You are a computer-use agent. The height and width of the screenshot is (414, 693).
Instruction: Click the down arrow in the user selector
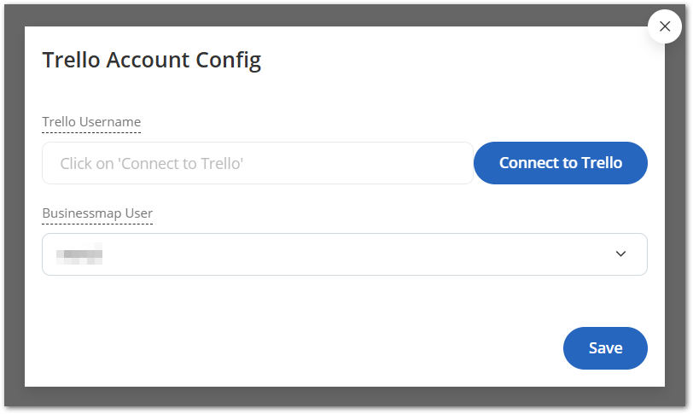tap(620, 254)
